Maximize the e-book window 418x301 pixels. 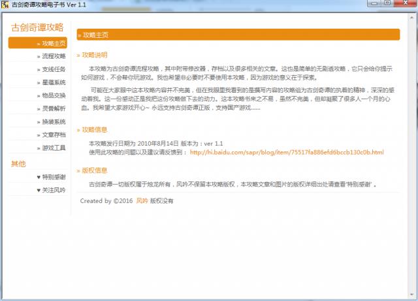pos(387,3)
